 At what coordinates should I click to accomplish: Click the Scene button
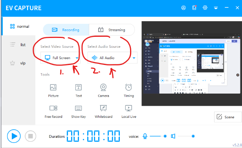point(228,117)
